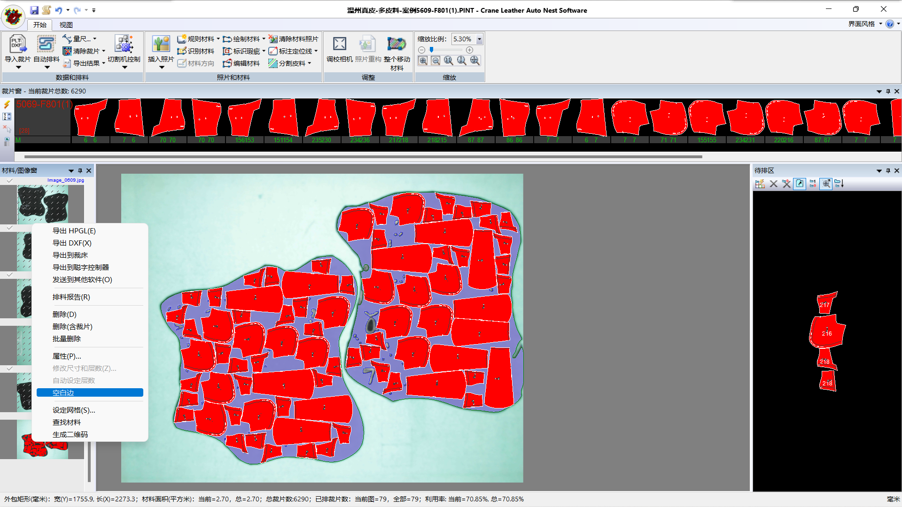Screen dimensions: 902x507
Task: Choose 导出 HPGL(E) from context menu
Action: [x=90, y=230]
